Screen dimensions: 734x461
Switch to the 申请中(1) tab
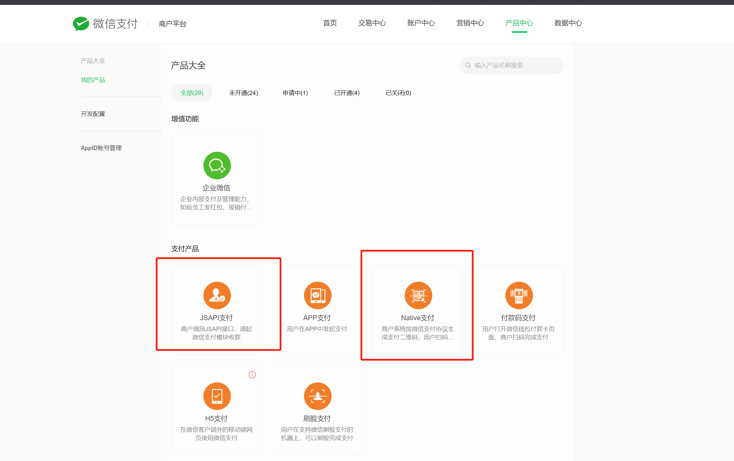pos(295,93)
